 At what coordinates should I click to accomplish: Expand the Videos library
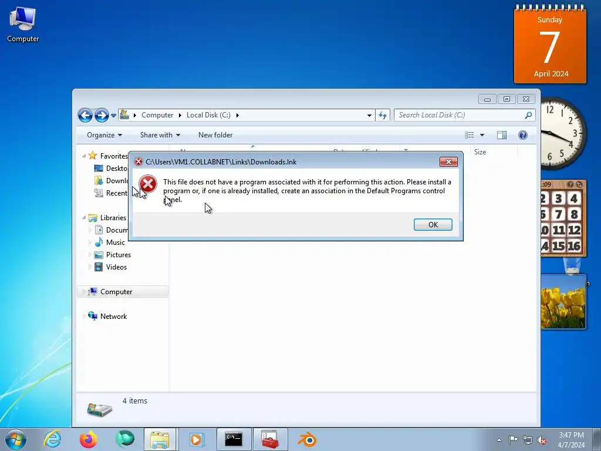coord(90,267)
